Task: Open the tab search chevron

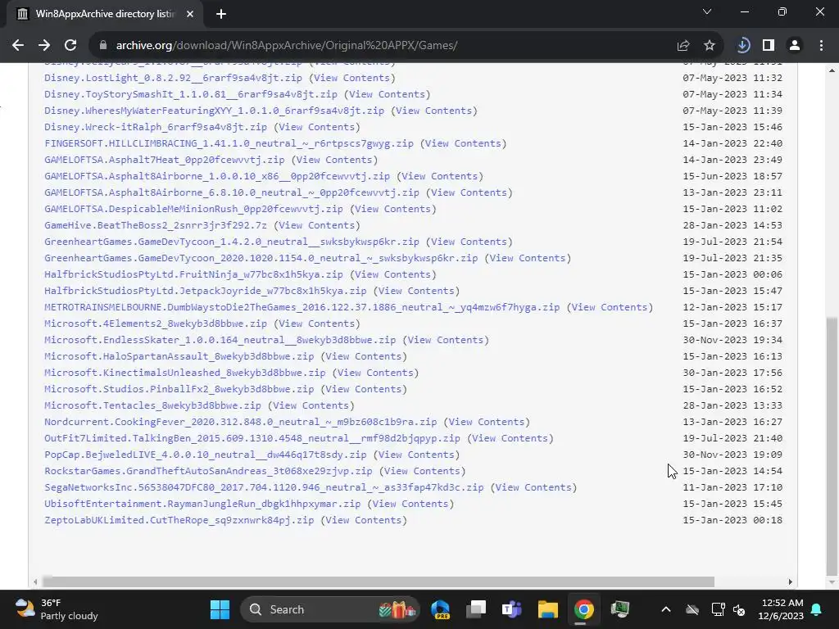Action: (x=707, y=11)
